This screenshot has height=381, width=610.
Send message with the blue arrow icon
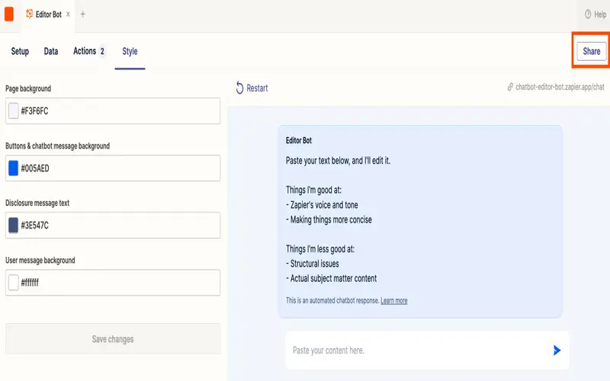click(557, 351)
